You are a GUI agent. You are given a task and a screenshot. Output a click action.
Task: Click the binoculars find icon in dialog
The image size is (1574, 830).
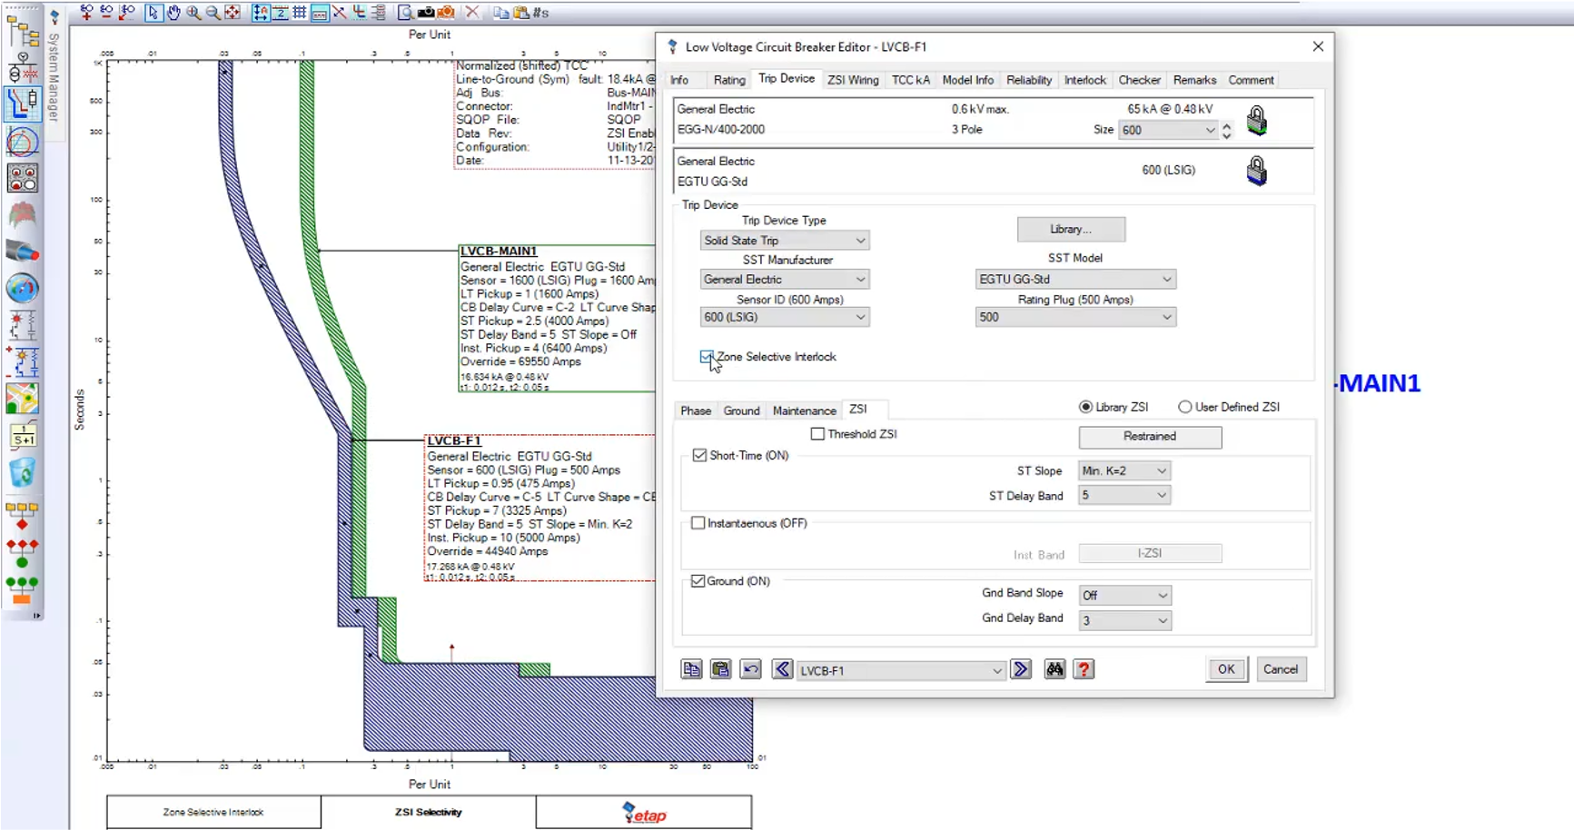pos(1054,669)
